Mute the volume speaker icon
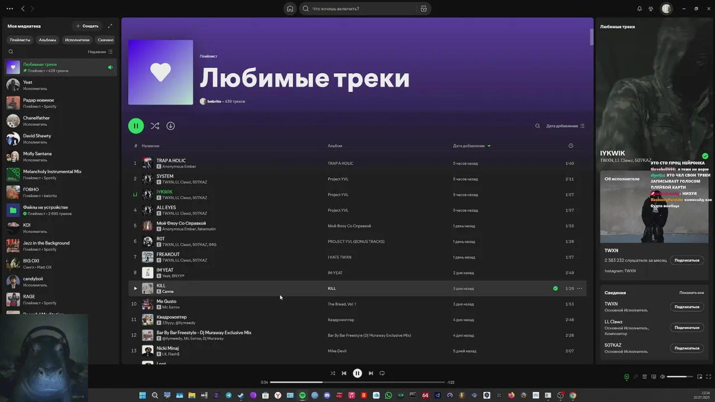Image resolution: width=715 pixels, height=402 pixels. 662,376
